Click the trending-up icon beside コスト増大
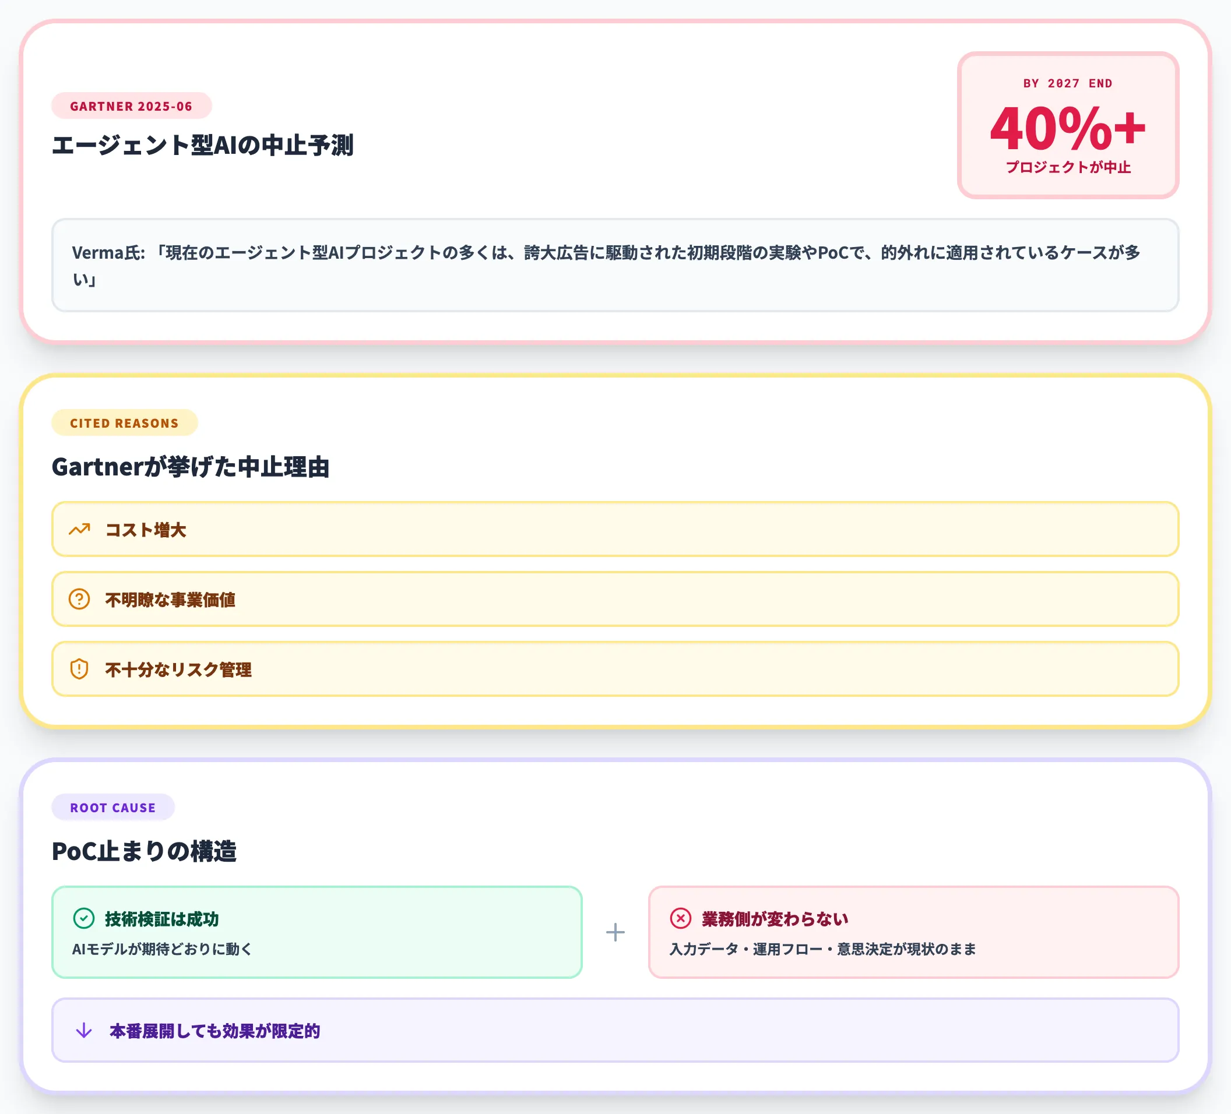Screen dimensions: 1231x1114 [79, 529]
